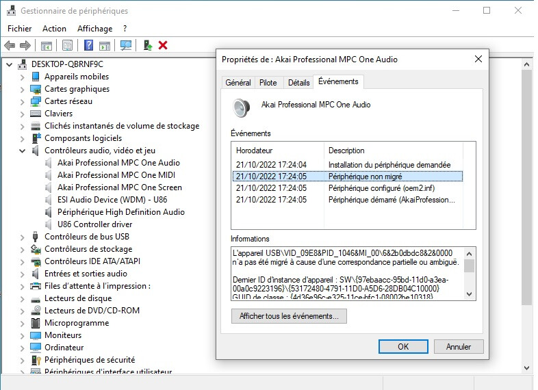Viewport: 538px width, 390px height.
Task: Click the red X Uninstall device icon
Action: [163, 45]
